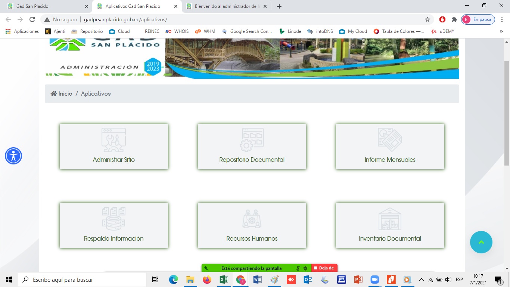The height and width of the screenshot is (287, 510).
Task: Expand the hidden bookmarks overflow chevron
Action: (501, 31)
